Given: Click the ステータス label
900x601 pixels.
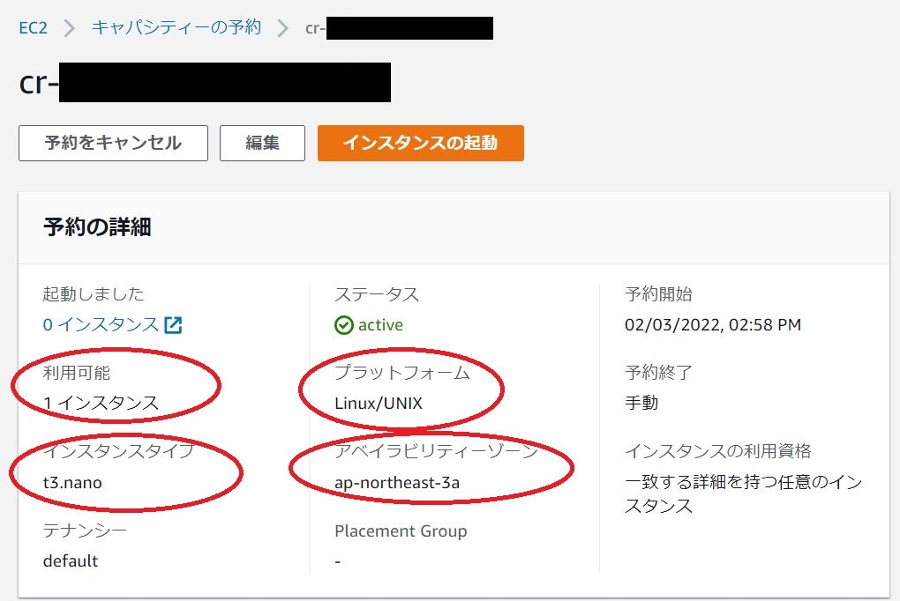Looking at the screenshot, I should tap(377, 294).
